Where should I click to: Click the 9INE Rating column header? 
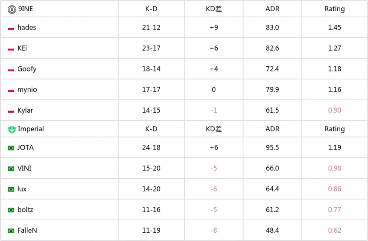[335, 9]
